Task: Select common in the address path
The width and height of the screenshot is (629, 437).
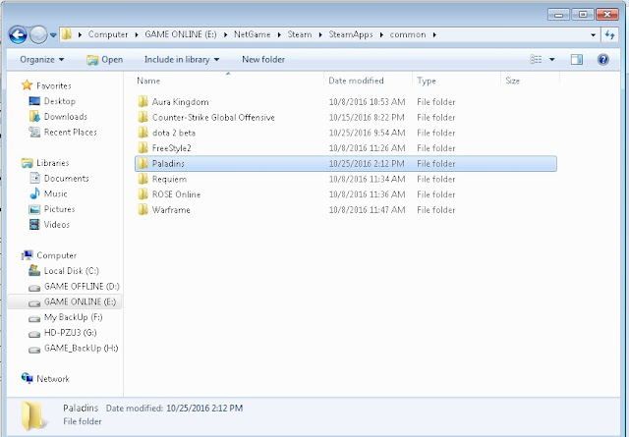Action: (x=408, y=34)
